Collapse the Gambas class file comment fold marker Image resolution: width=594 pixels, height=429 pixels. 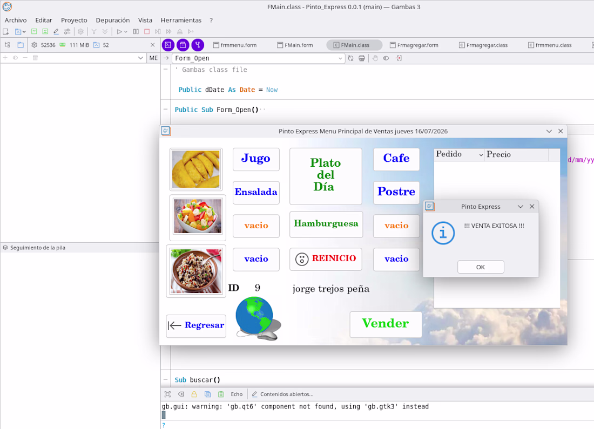(166, 69)
